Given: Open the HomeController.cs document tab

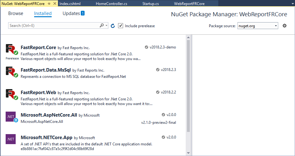Looking at the screenshot, I should tap(111, 4).
